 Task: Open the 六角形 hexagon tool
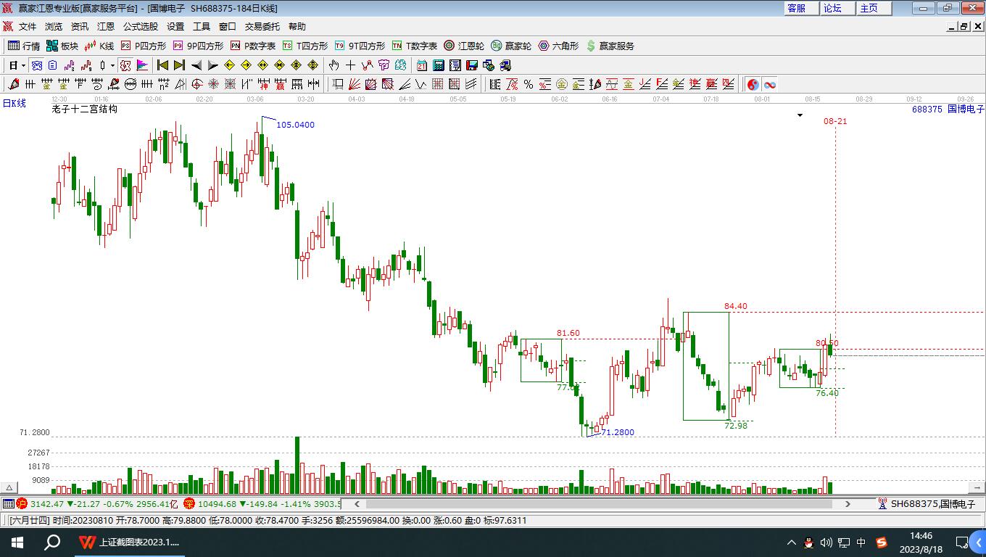558,46
